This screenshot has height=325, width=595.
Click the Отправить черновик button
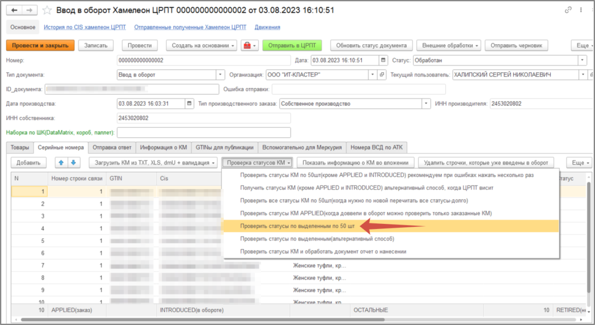click(517, 45)
